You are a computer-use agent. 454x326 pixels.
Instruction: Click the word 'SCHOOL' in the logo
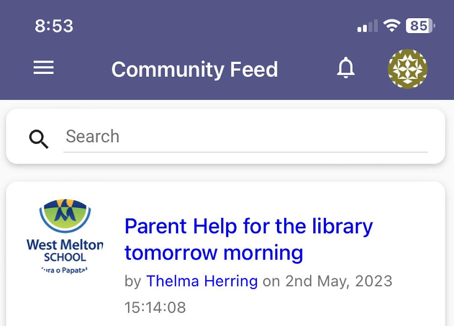click(x=65, y=257)
